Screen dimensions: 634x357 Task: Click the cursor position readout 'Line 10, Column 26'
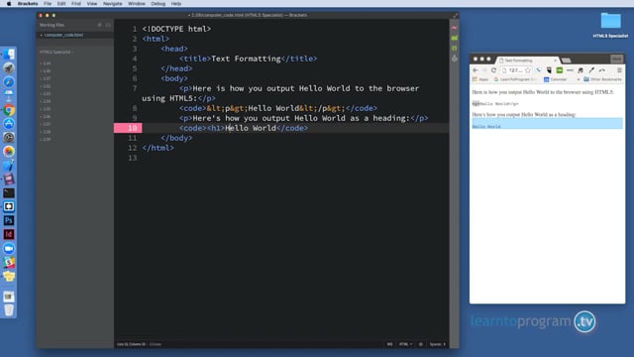click(132, 344)
